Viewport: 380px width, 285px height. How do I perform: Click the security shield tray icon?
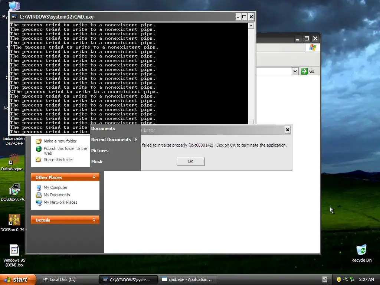339,279
